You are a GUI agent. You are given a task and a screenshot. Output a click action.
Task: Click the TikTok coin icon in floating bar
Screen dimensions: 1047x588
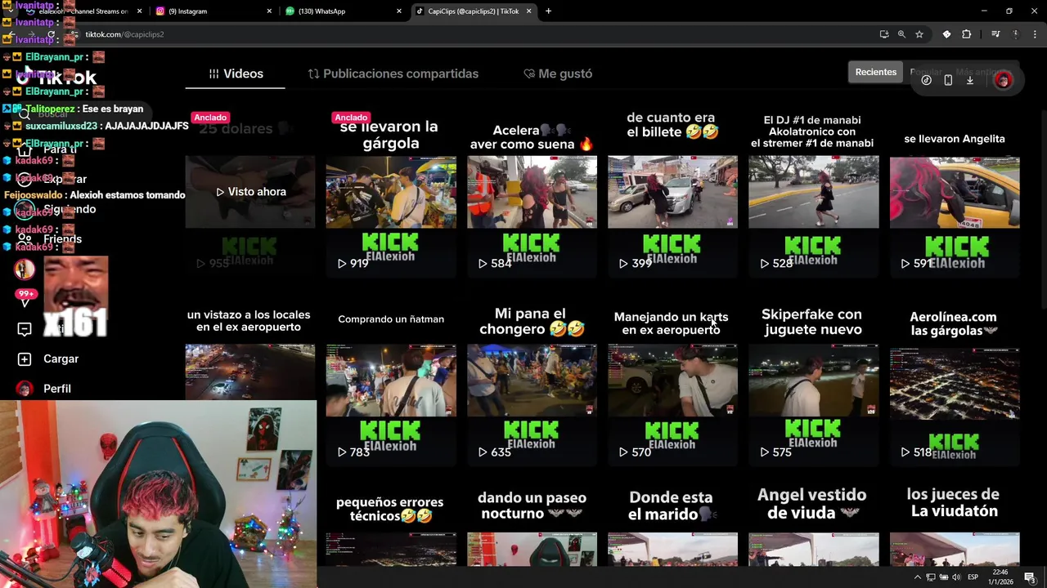coord(926,80)
